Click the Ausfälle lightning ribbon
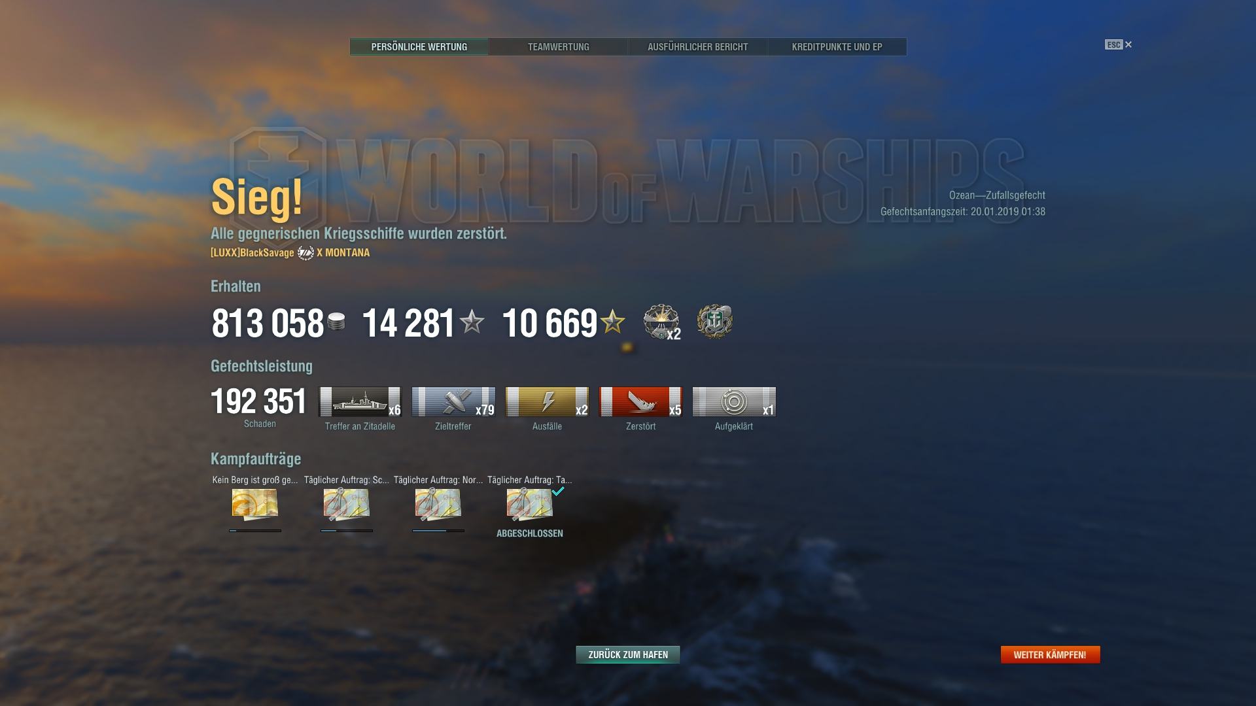The width and height of the screenshot is (1256, 706). (547, 401)
